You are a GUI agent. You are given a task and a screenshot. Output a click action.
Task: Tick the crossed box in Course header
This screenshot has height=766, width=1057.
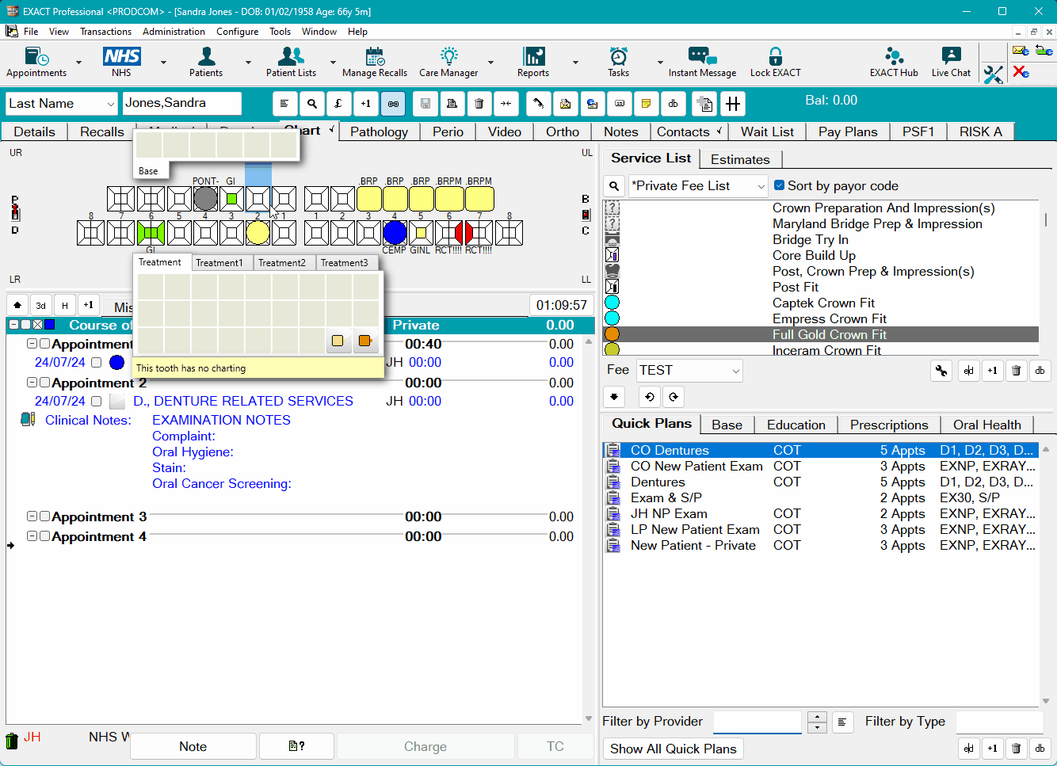click(37, 325)
